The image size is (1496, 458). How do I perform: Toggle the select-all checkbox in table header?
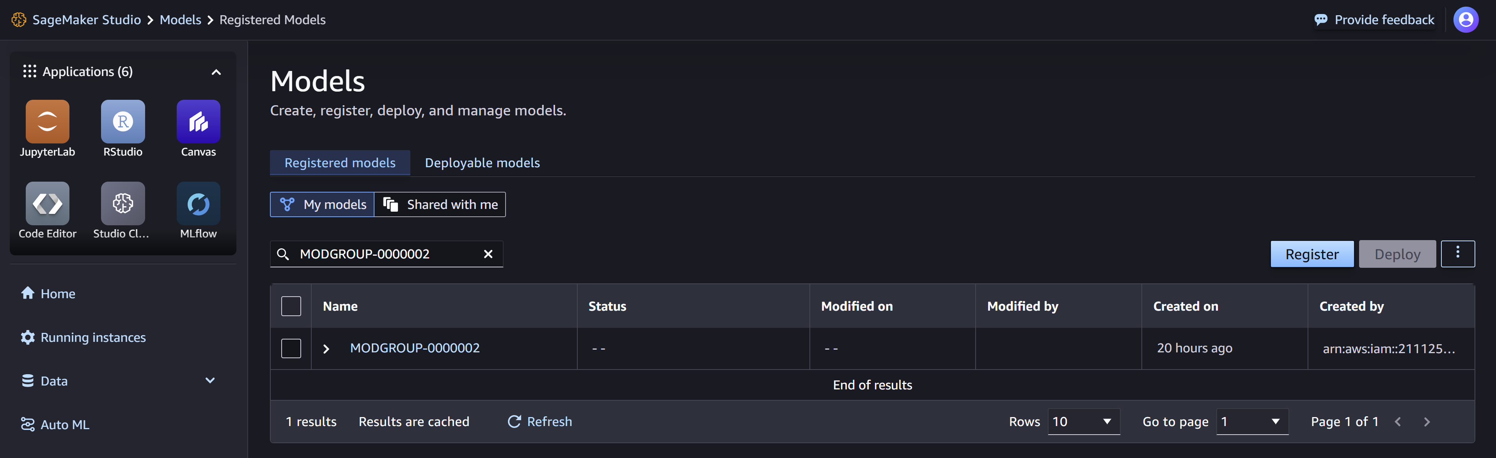point(291,306)
